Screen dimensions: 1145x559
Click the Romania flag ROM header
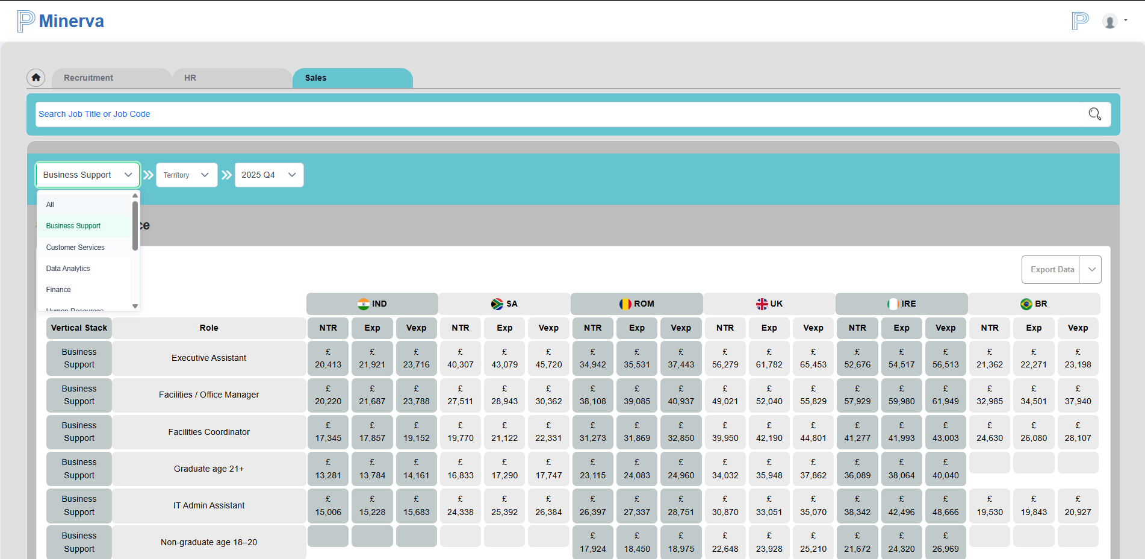[637, 304]
